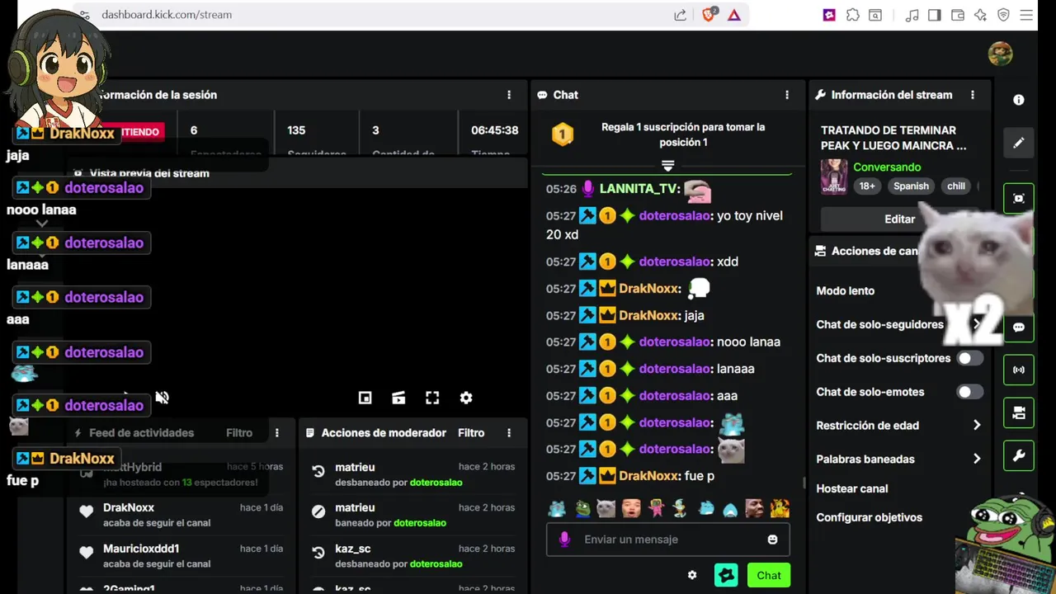Open the Brave wallet icon

[958, 15]
